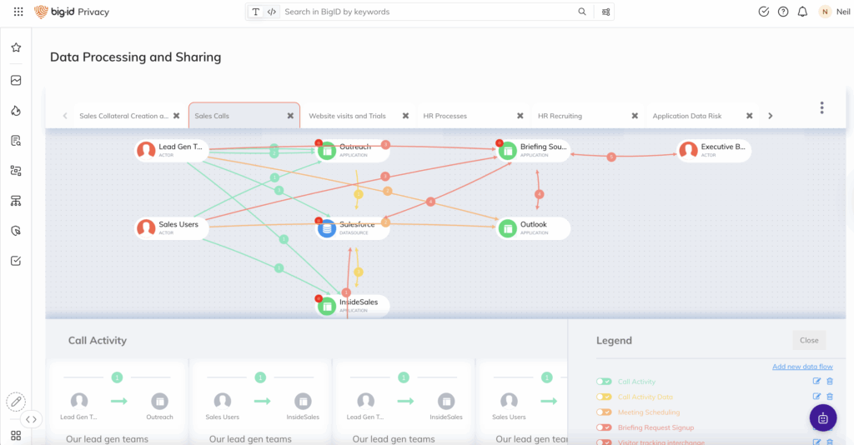Switch to Application Data Risk tab
The width and height of the screenshot is (854, 445).
pyautogui.click(x=687, y=115)
